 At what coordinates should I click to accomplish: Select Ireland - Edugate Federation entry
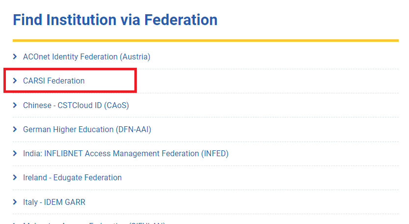tap(72, 178)
